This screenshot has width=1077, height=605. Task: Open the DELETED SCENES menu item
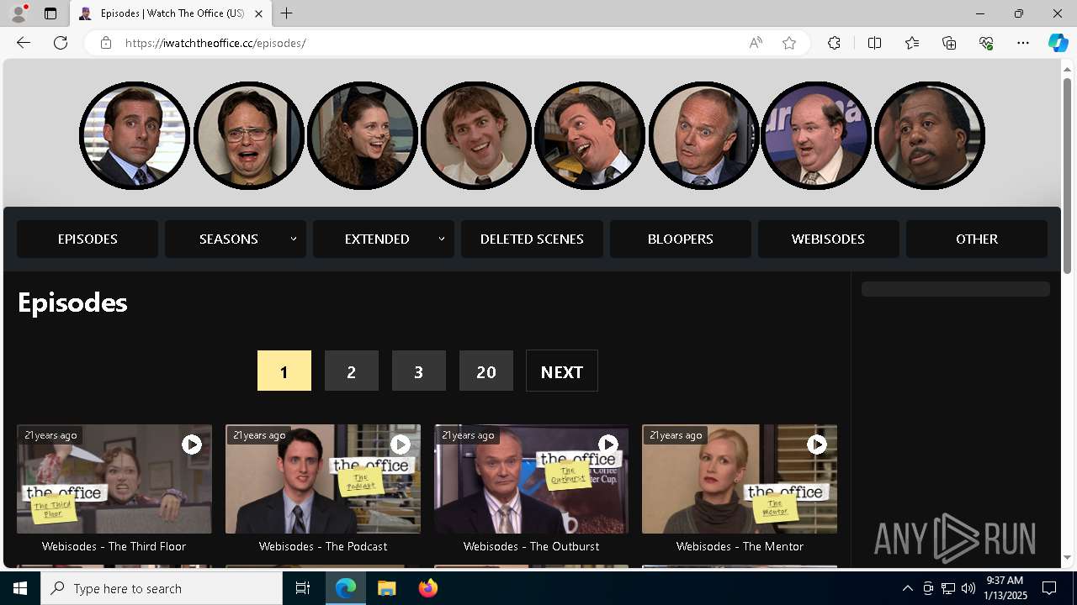click(532, 239)
